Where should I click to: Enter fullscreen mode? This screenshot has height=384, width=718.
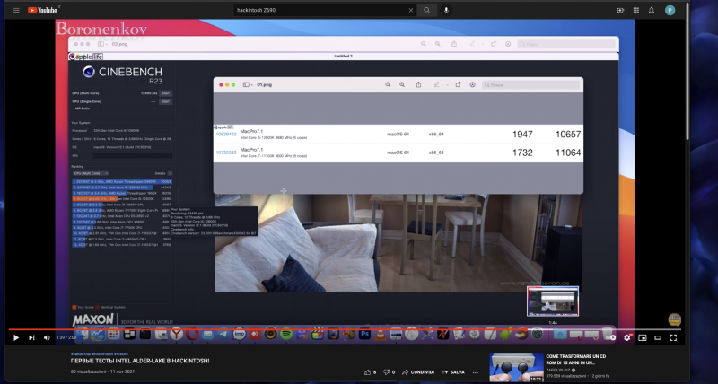pyautogui.click(x=673, y=337)
